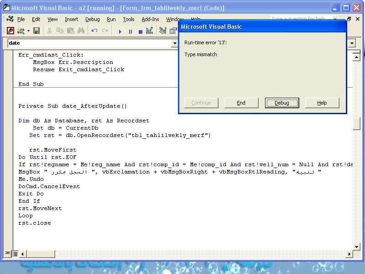Image resolution: width=365 pixels, height=274 pixels.
Task: Click the Save floppy disk icon
Action: 36,31
